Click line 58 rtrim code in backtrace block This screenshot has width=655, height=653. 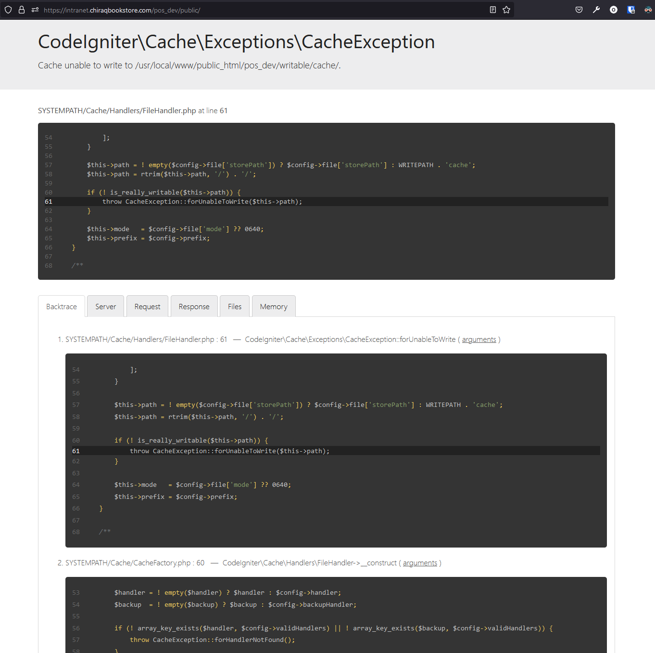point(199,417)
